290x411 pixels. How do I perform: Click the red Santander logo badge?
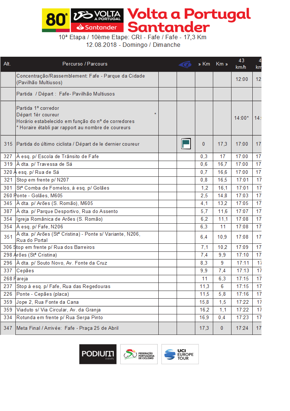(x=97, y=27)
